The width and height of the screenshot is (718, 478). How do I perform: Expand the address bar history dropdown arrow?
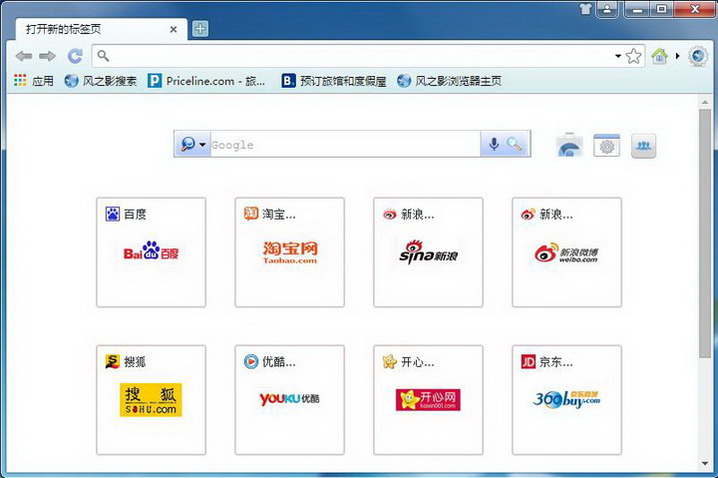point(618,56)
